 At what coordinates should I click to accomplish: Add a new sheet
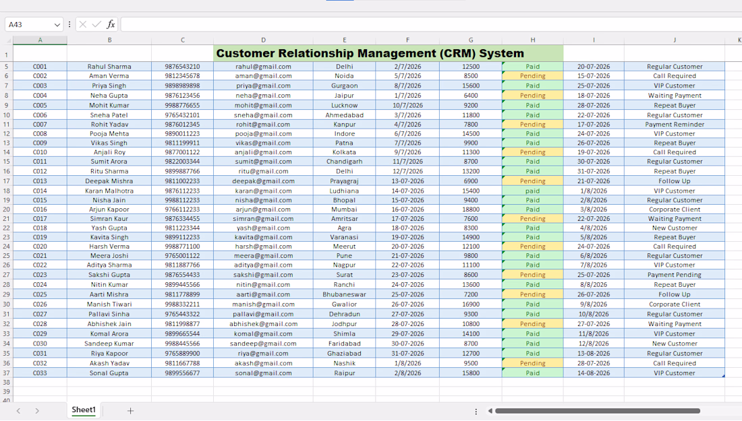pyautogui.click(x=130, y=411)
